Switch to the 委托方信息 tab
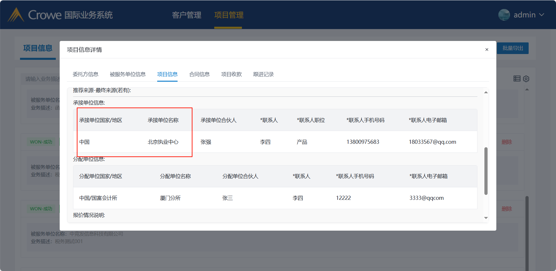This screenshot has width=556, height=271. click(85, 74)
